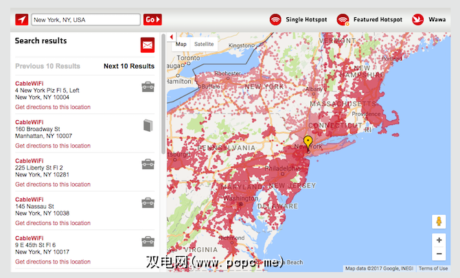Open the map Terms of Use link
Image resolution: width=460 pixels, height=278 pixels.
tap(433, 268)
